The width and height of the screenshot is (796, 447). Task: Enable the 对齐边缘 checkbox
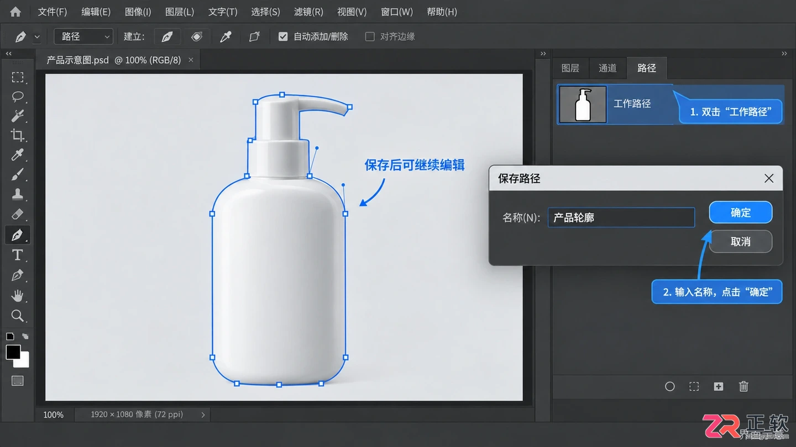(x=370, y=36)
